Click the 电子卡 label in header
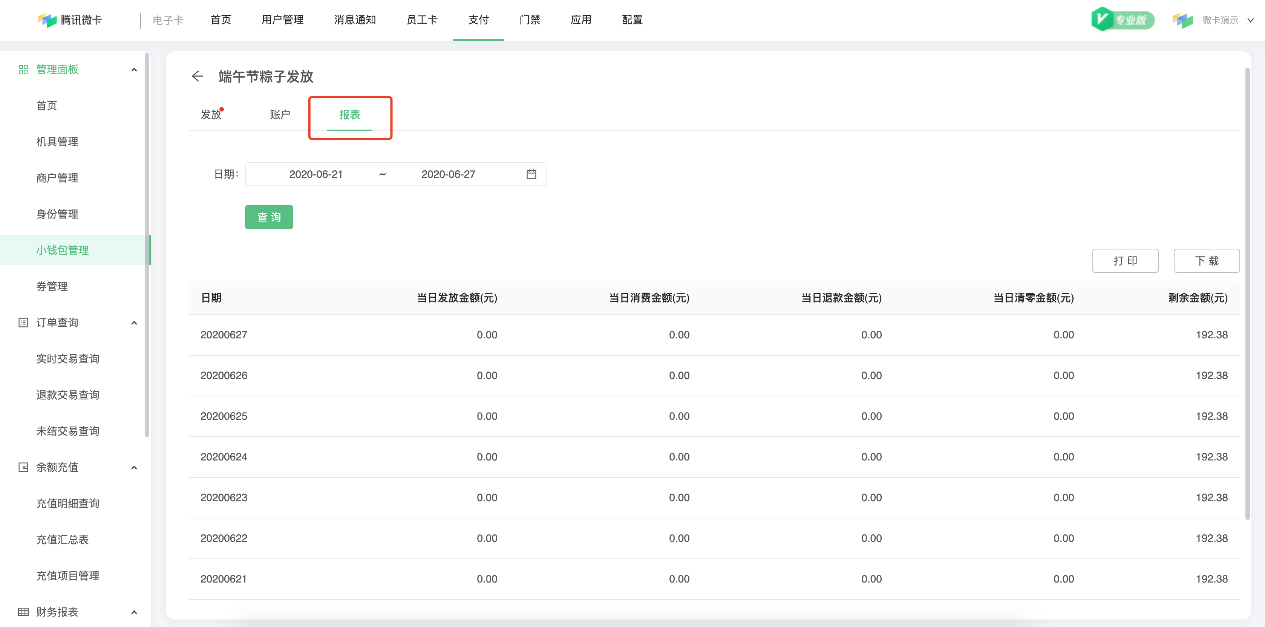The width and height of the screenshot is (1265, 627). pos(168,20)
